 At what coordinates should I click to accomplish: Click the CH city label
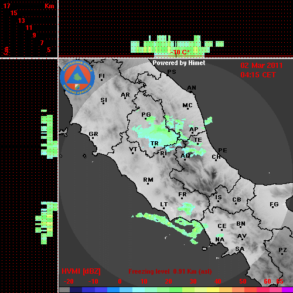tap(216, 157)
